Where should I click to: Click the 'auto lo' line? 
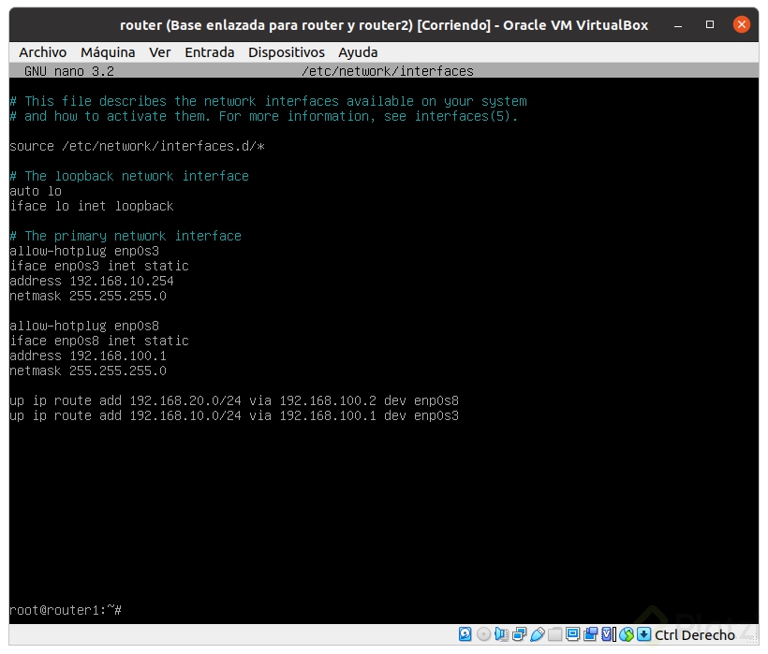click(36, 191)
